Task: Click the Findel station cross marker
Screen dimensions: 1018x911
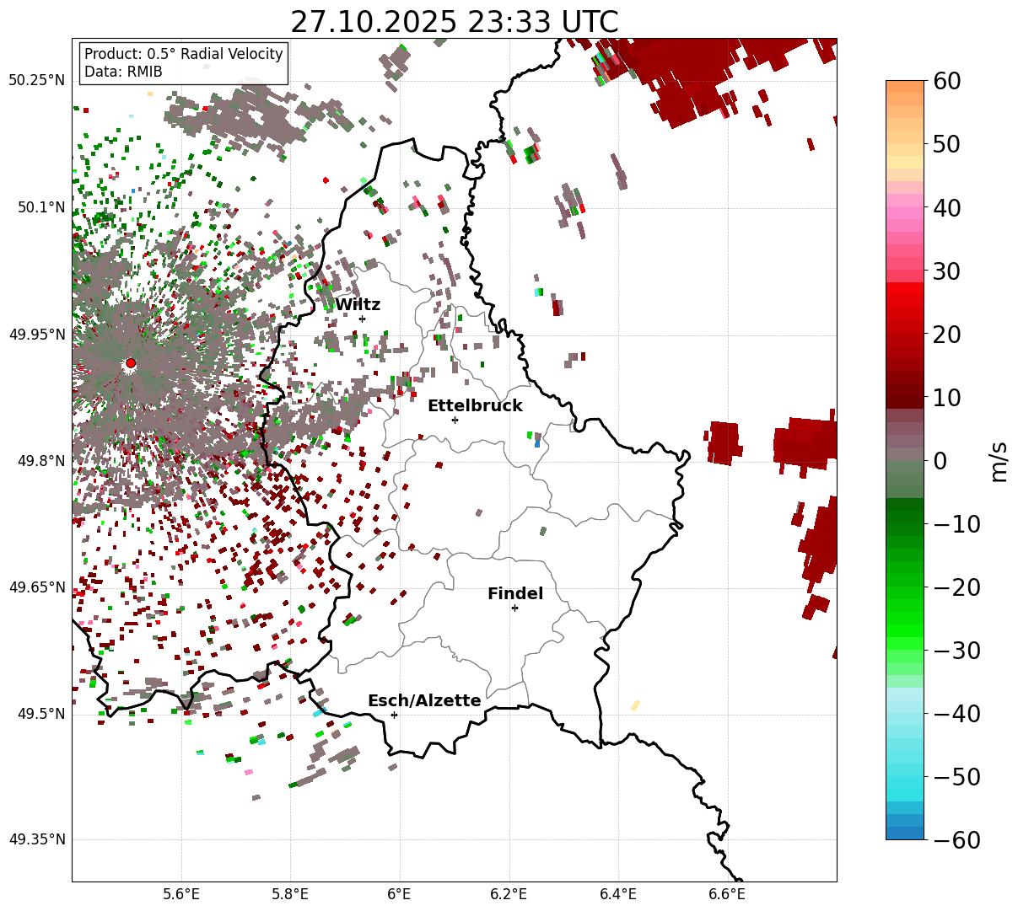Action: pos(514,608)
